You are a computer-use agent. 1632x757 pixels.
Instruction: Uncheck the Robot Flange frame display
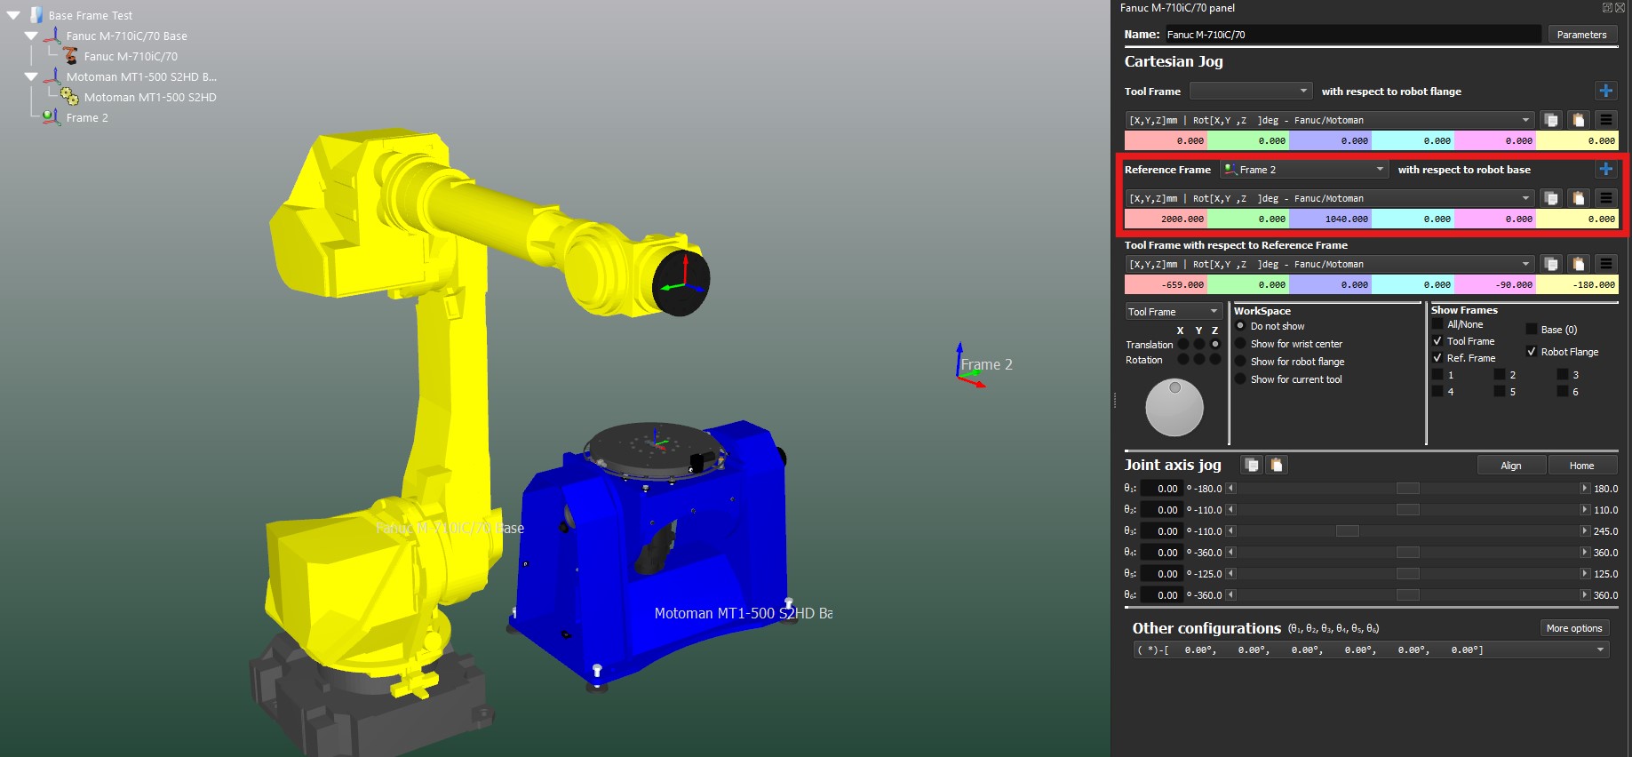click(1531, 352)
